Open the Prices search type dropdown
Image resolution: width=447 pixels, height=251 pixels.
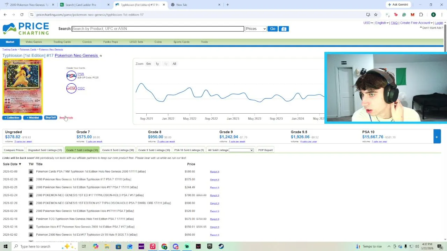[256, 29]
